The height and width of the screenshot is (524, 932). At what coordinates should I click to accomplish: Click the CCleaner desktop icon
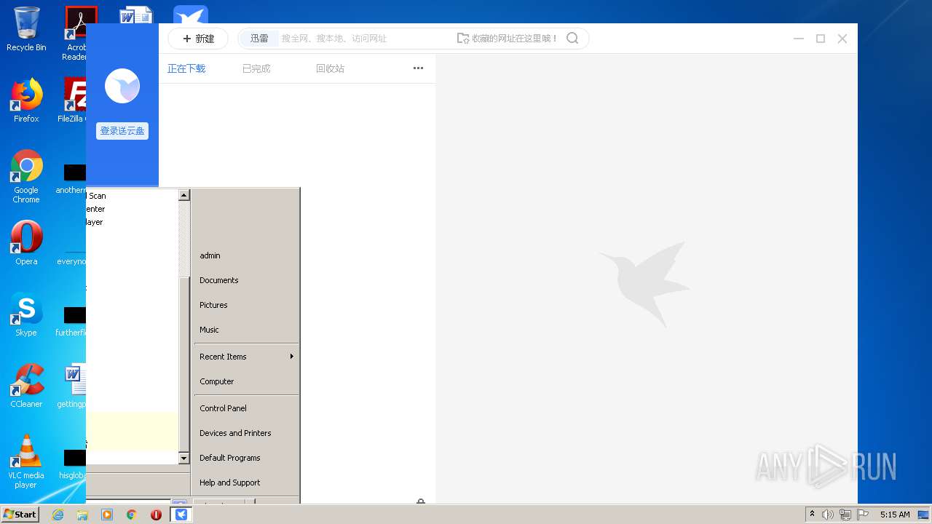point(26,386)
